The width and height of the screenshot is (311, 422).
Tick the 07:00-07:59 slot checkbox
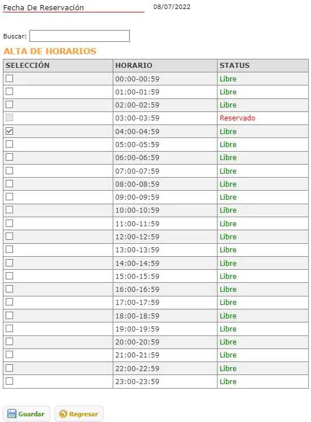click(x=10, y=171)
